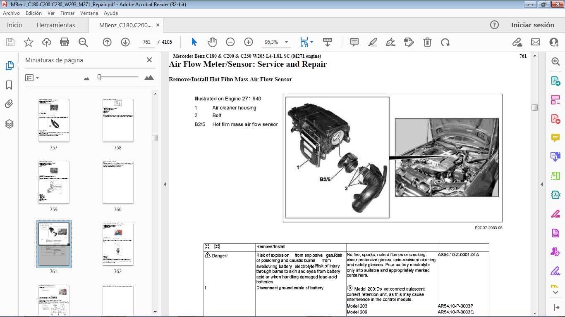
Task: Open layers panel icon
Action: pos(9,124)
